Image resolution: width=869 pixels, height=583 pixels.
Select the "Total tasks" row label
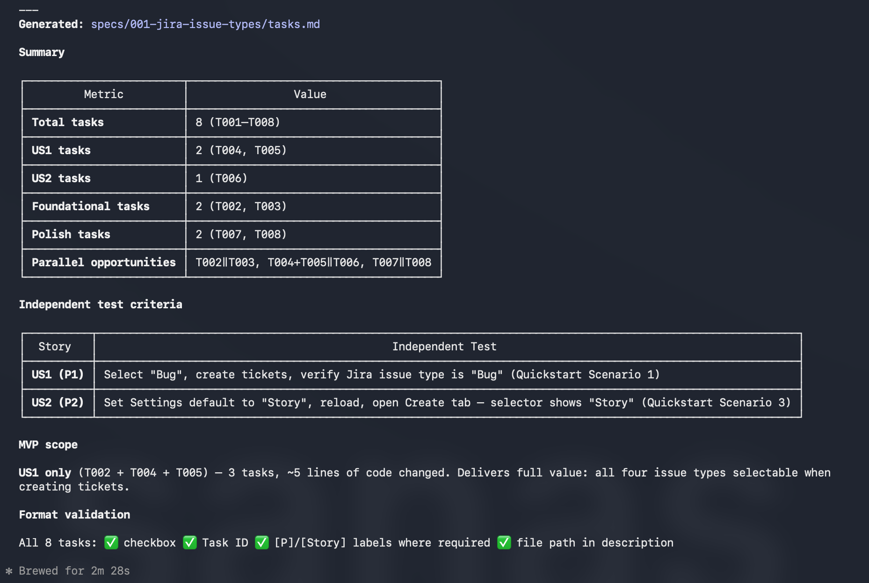[68, 122]
